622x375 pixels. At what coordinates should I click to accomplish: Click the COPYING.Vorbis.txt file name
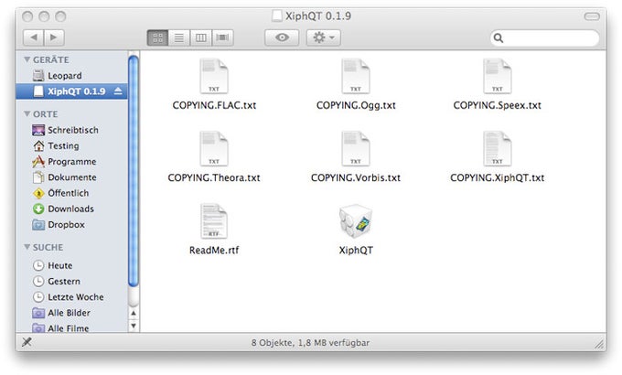pos(356,177)
